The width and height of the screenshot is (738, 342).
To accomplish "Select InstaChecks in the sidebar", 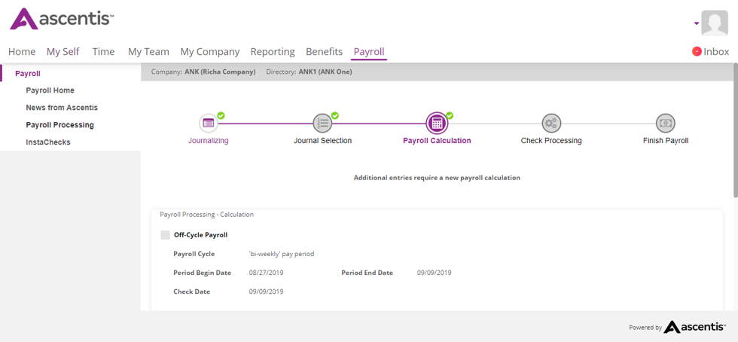I will click(x=48, y=142).
